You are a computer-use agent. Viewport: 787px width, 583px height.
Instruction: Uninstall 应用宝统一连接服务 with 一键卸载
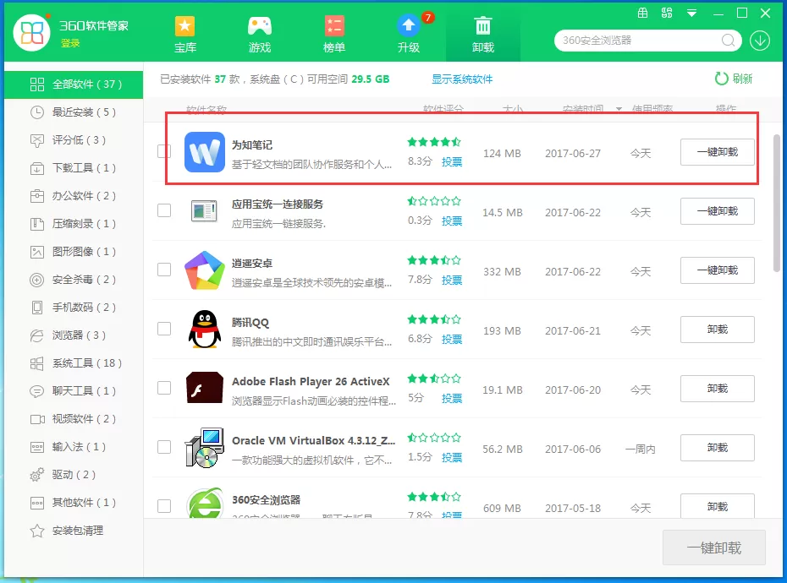(718, 211)
